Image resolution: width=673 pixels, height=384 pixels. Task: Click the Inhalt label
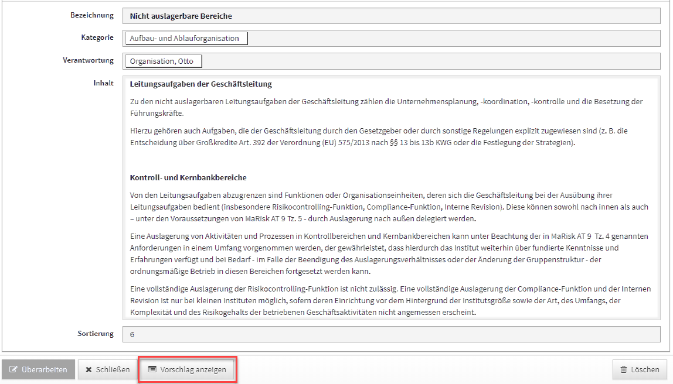tap(103, 83)
